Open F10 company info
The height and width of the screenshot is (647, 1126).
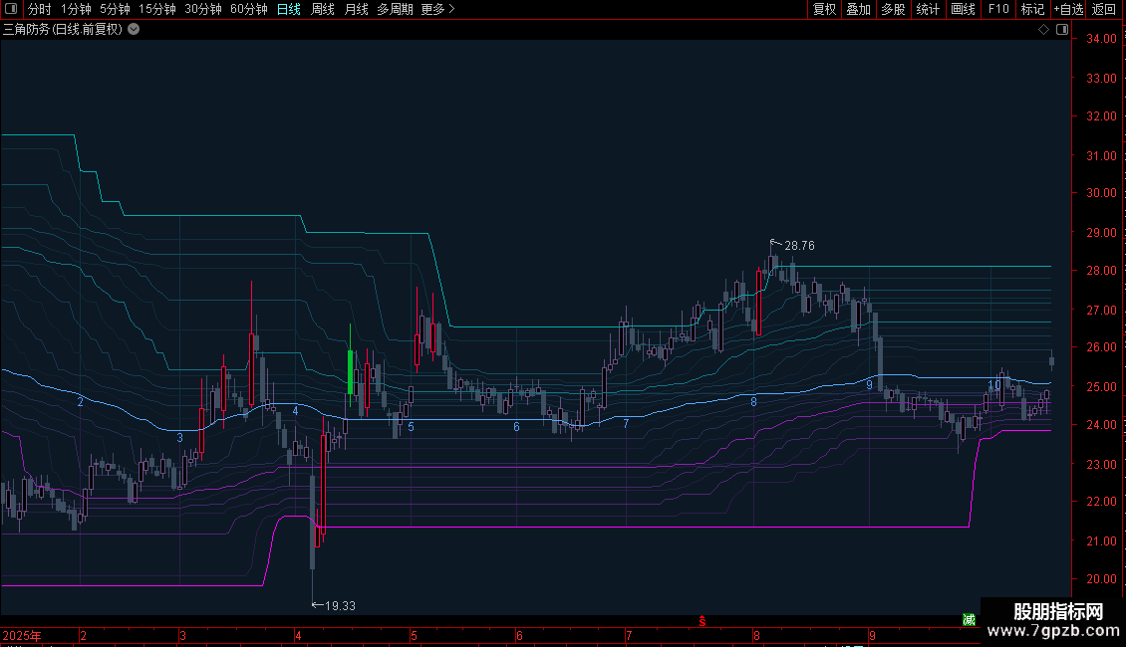coord(997,9)
